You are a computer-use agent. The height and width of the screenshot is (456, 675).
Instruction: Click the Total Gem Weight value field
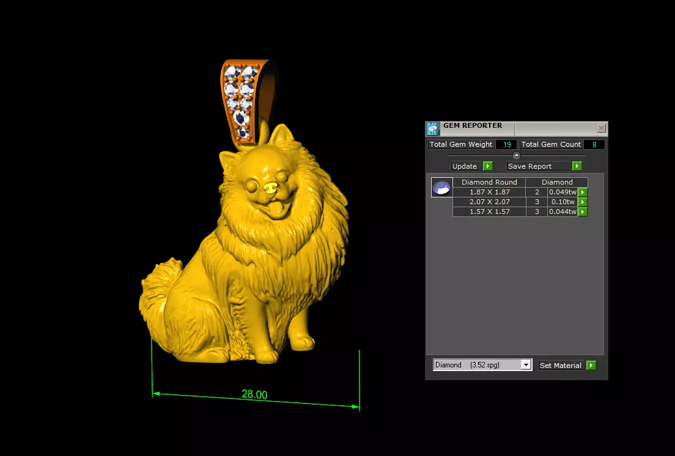click(x=506, y=144)
